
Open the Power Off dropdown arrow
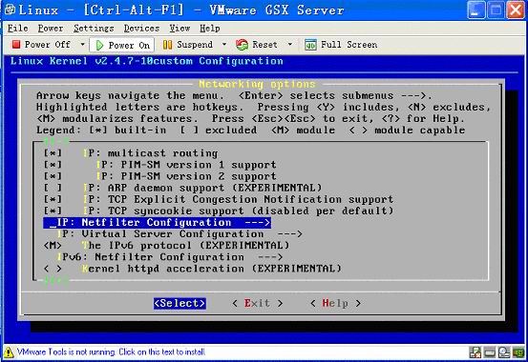82,45
